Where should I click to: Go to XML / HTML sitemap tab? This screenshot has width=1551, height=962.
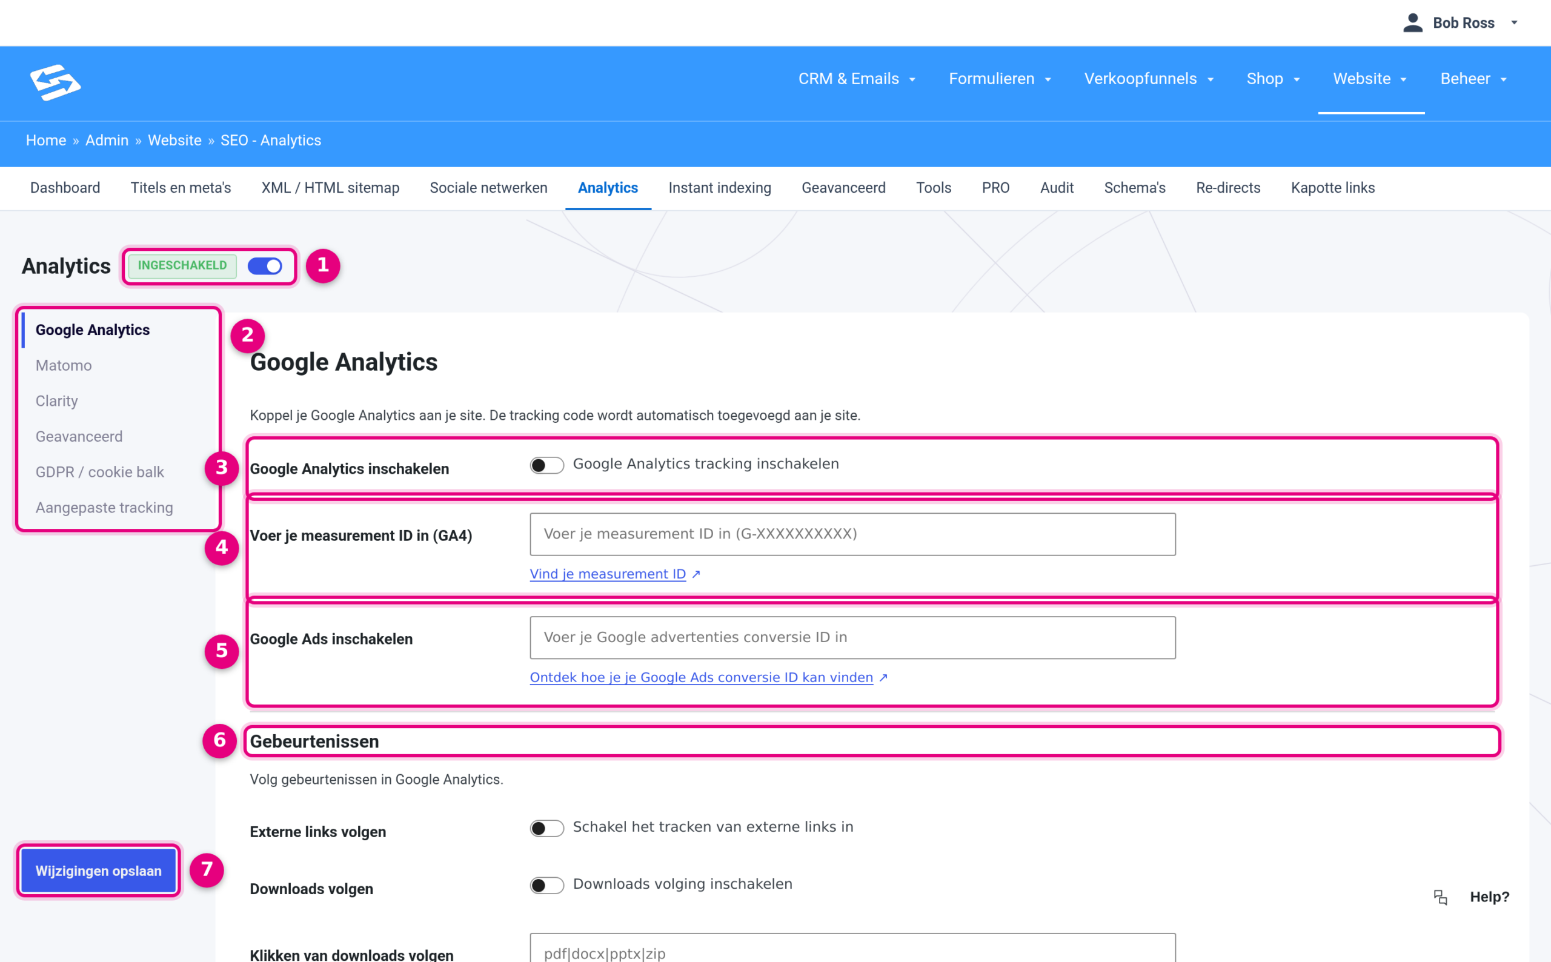pos(330,188)
